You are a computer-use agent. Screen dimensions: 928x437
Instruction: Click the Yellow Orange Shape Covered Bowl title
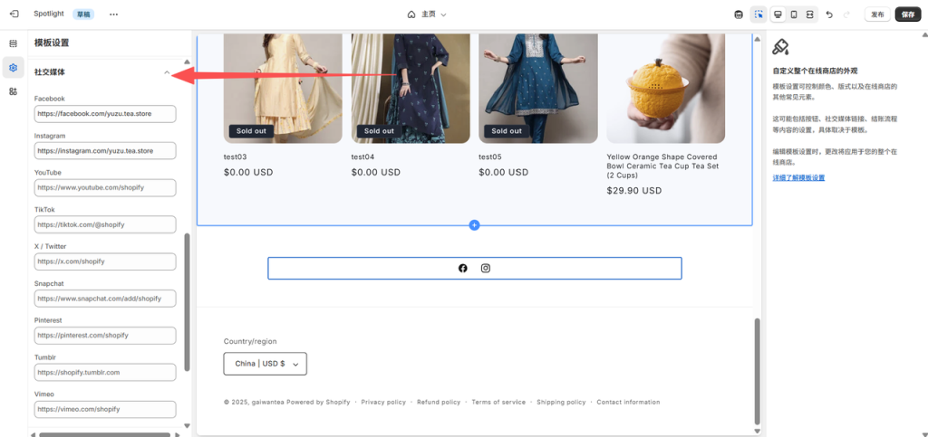click(x=662, y=166)
